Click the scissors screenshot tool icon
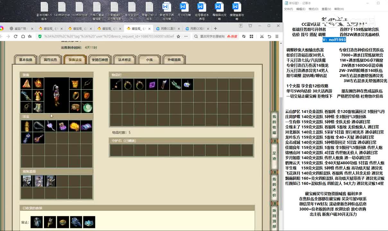 click(x=262, y=37)
